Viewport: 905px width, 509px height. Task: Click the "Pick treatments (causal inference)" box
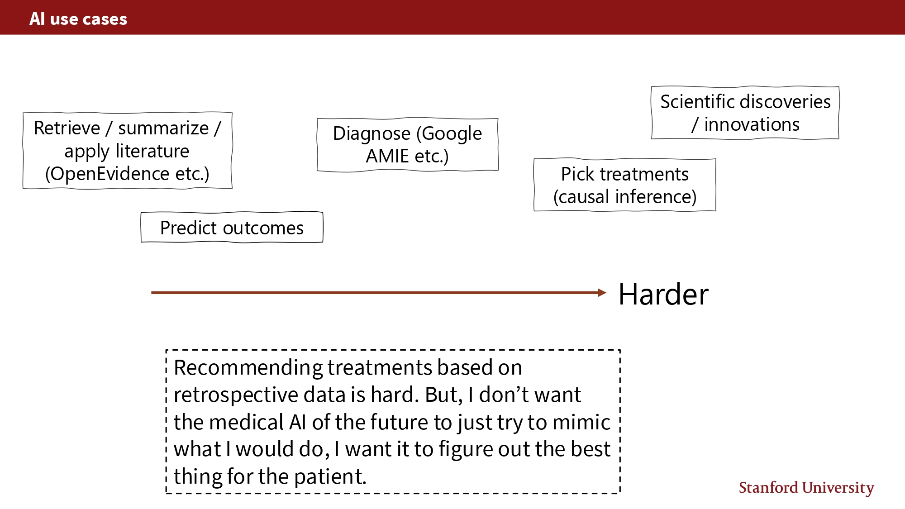624,185
